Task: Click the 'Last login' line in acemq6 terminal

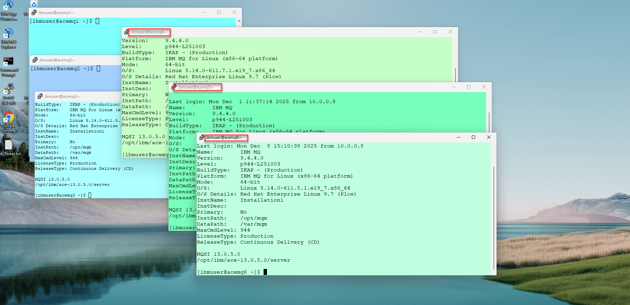Action: coord(280,146)
